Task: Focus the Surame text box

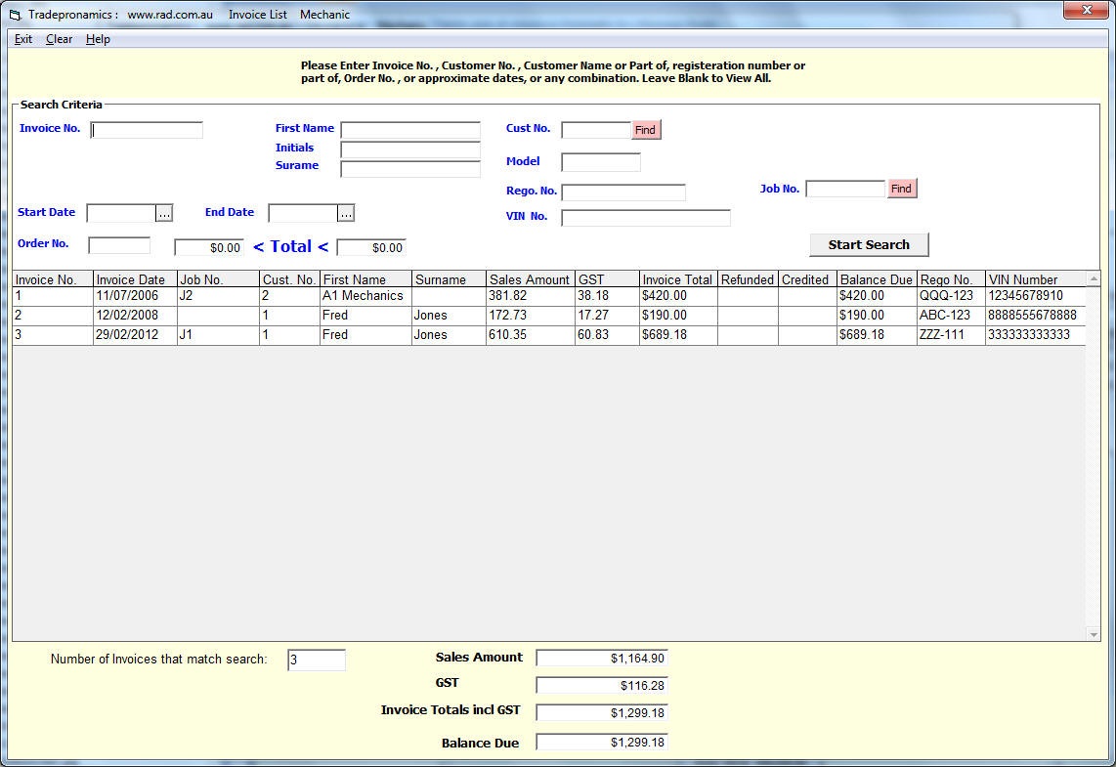Action: pyautogui.click(x=410, y=169)
